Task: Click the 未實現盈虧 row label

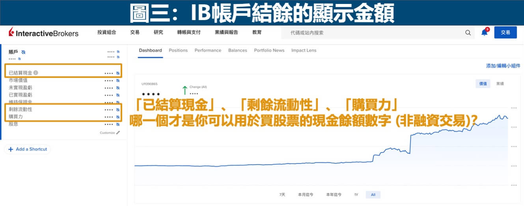Action: pos(21,88)
